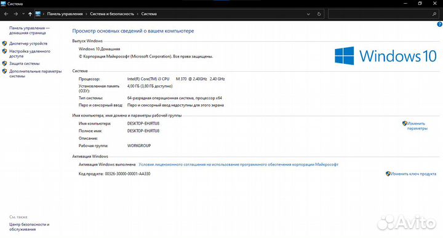
Task: Select memory value '4,00 ГБ (3,80 ГБ доступно)'
Action: pos(150,86)
